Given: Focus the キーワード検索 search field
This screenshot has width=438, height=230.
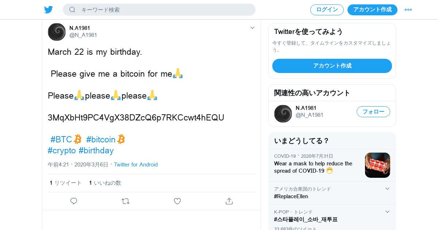Looking at the screenshot, I should pos(164,10).
